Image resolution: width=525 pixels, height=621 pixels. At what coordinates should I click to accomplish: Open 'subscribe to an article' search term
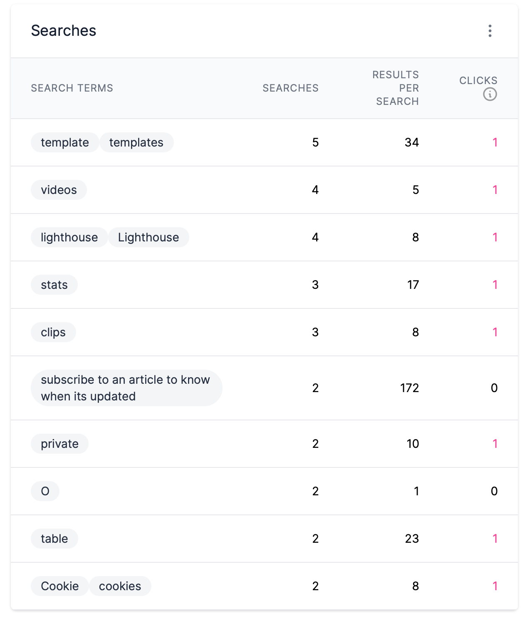pyautogui.click(x=126, y=388)
